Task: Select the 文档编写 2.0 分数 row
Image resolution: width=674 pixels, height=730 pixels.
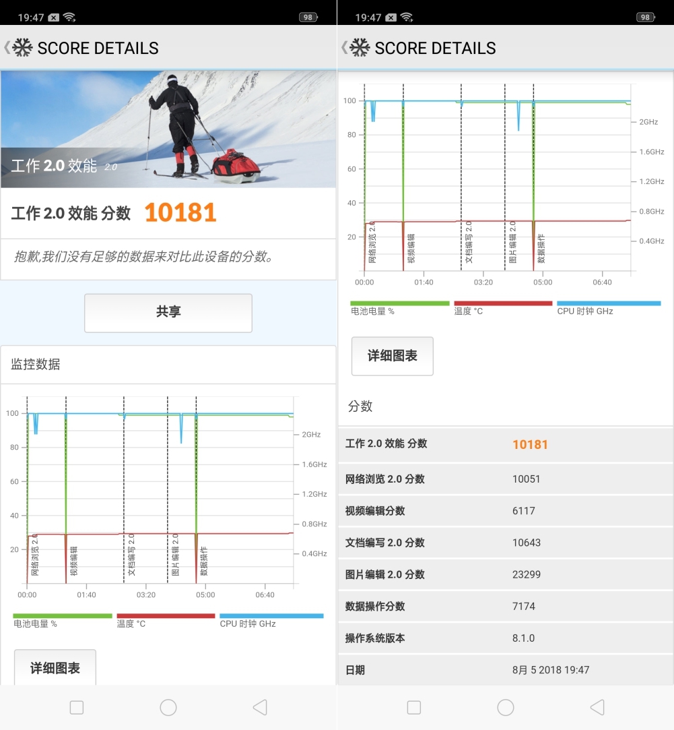Action: pos(506,543)
